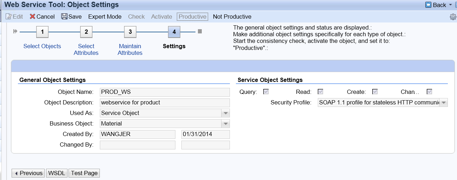Click the WSDL button
The width and height of the screenshot is (457, 180).
pos(57,173)
